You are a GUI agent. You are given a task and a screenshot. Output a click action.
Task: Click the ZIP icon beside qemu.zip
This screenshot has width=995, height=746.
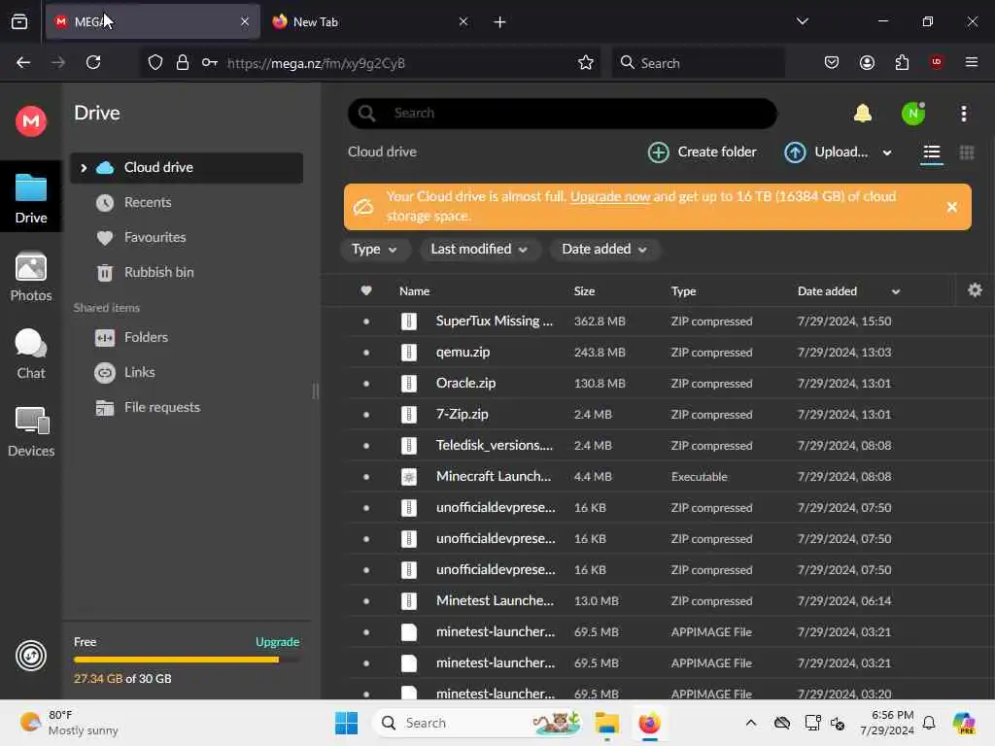pos(409,352)
